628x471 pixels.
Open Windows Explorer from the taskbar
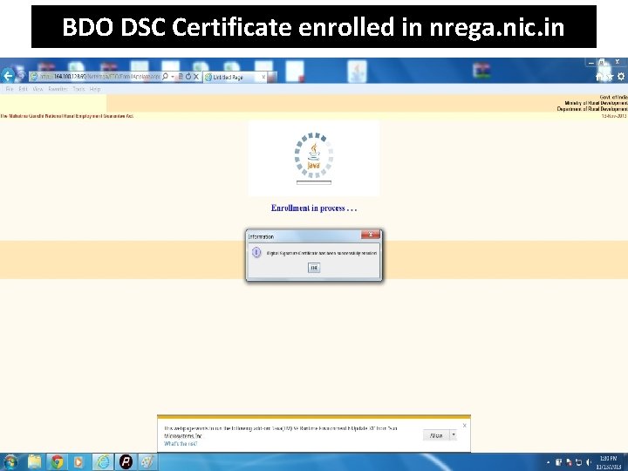[x=34, y=461]
